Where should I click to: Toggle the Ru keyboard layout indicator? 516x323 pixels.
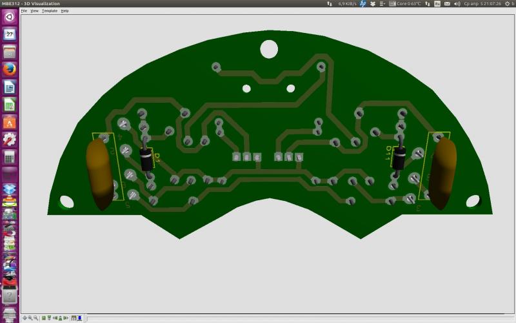(437, 4)
